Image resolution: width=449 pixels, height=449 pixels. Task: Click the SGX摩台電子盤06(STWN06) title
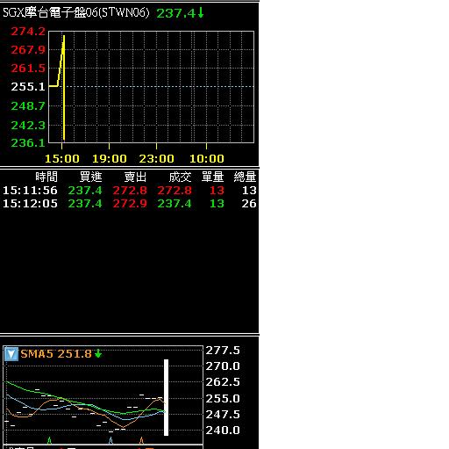pyautogui.click(x=76, y=12)
